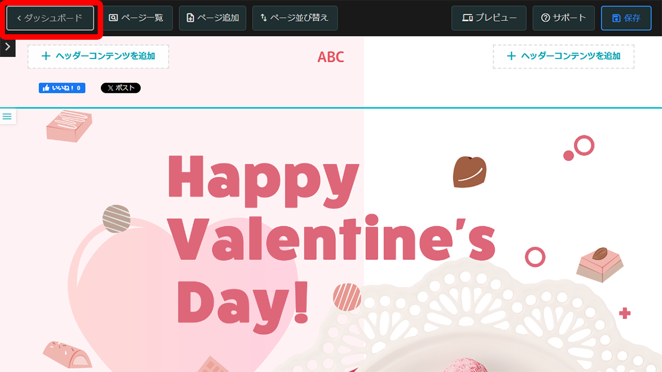Click the X ポスト share button
Screen dimensions: 662x372
point(120,88)
